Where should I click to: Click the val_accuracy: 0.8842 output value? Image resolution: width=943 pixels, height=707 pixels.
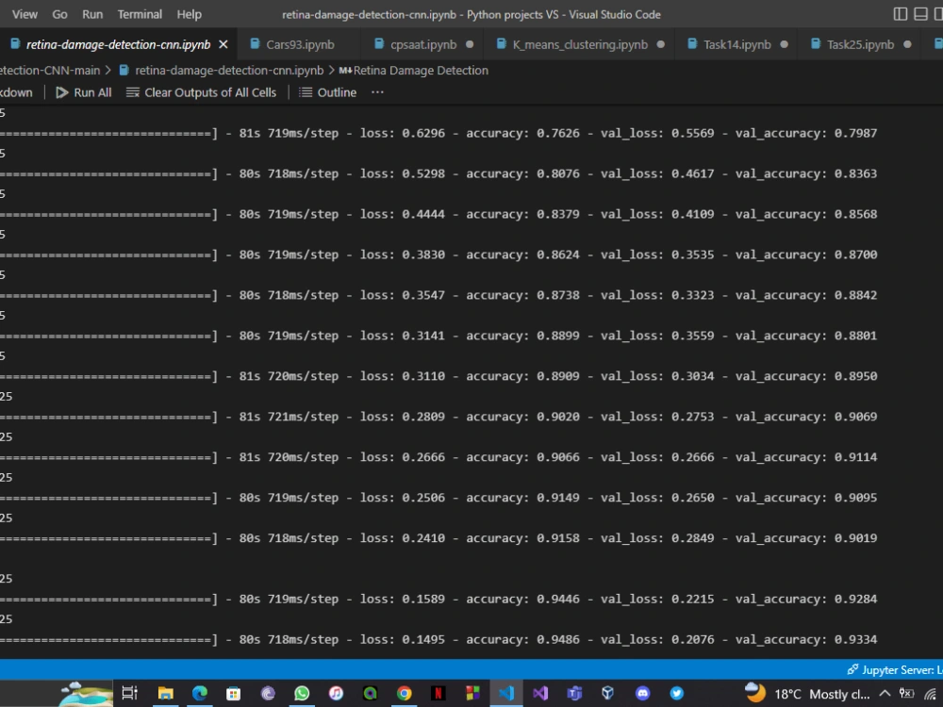tap(806, 295)
